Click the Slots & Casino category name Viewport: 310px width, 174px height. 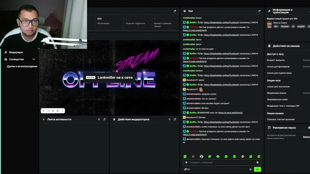pos(280,23)
